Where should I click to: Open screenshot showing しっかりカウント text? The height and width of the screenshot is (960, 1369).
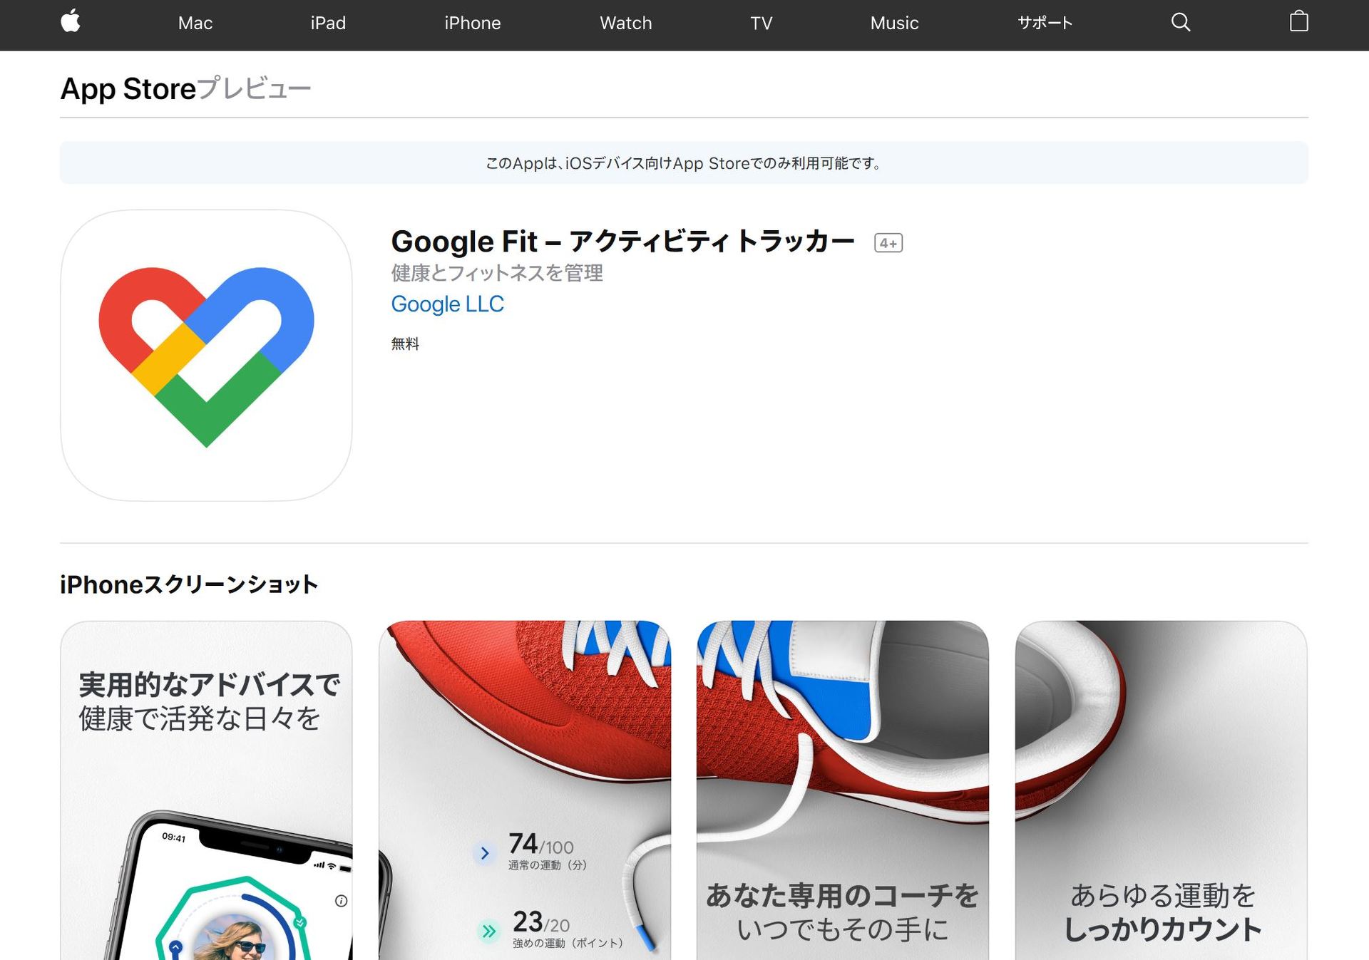(1161, 791)
